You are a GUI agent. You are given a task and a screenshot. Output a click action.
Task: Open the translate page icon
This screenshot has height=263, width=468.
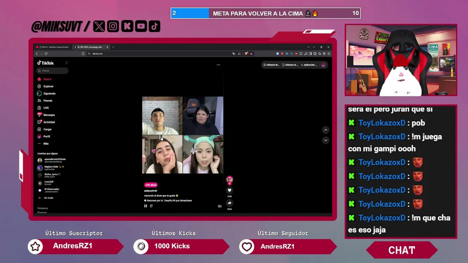coord(234,54)
